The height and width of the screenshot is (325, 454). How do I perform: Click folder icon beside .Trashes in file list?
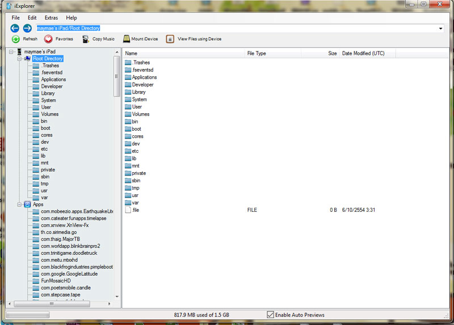click(x=128, y=63)
